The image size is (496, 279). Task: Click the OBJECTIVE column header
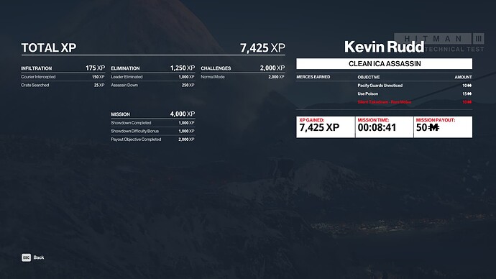[x=369, y=77]
